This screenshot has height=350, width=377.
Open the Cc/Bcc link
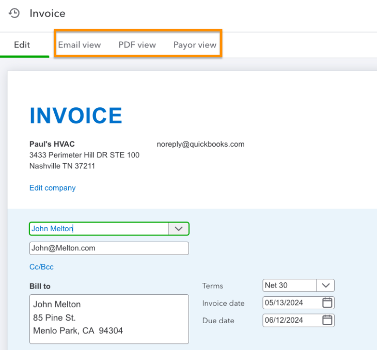pos(41,267)
